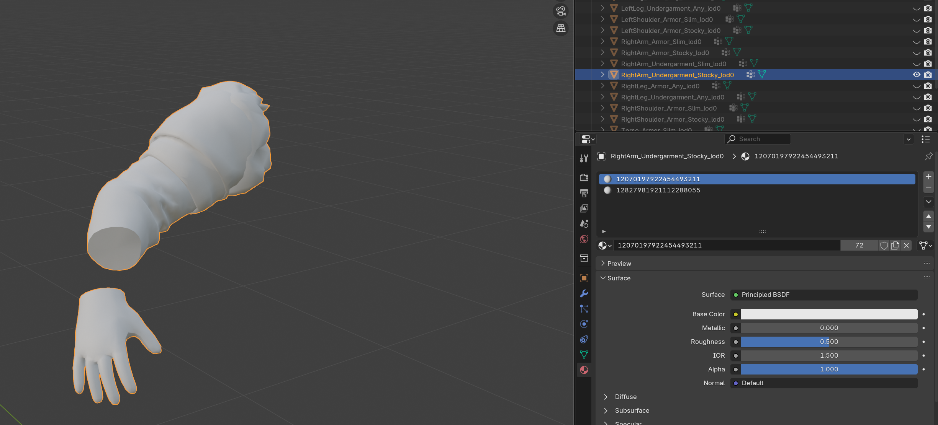
Task: Click the fake user shield icon
Action: pyautogui.click(x=884, y=246)
